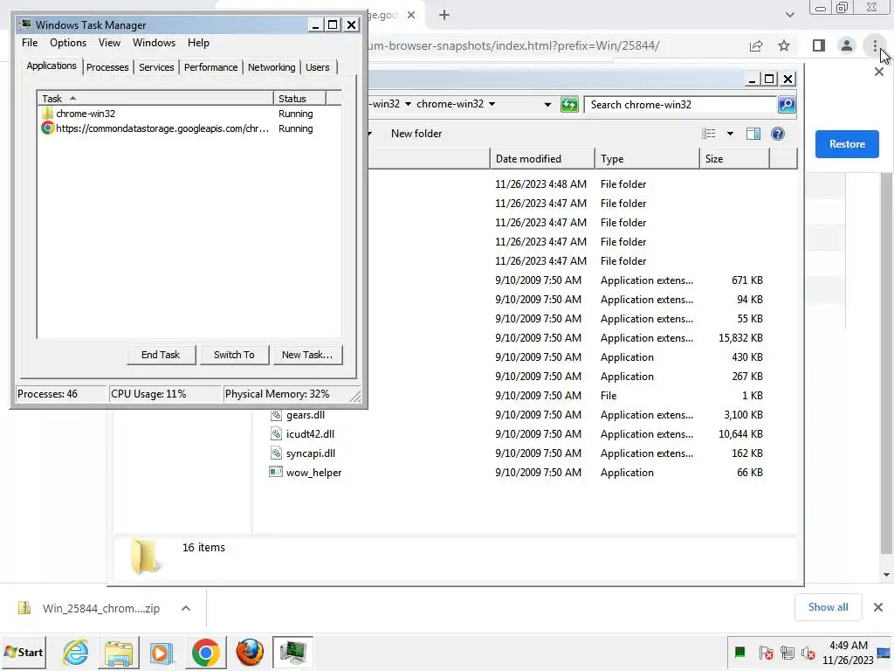Close the Chrome downloads bar

(878, 607)
